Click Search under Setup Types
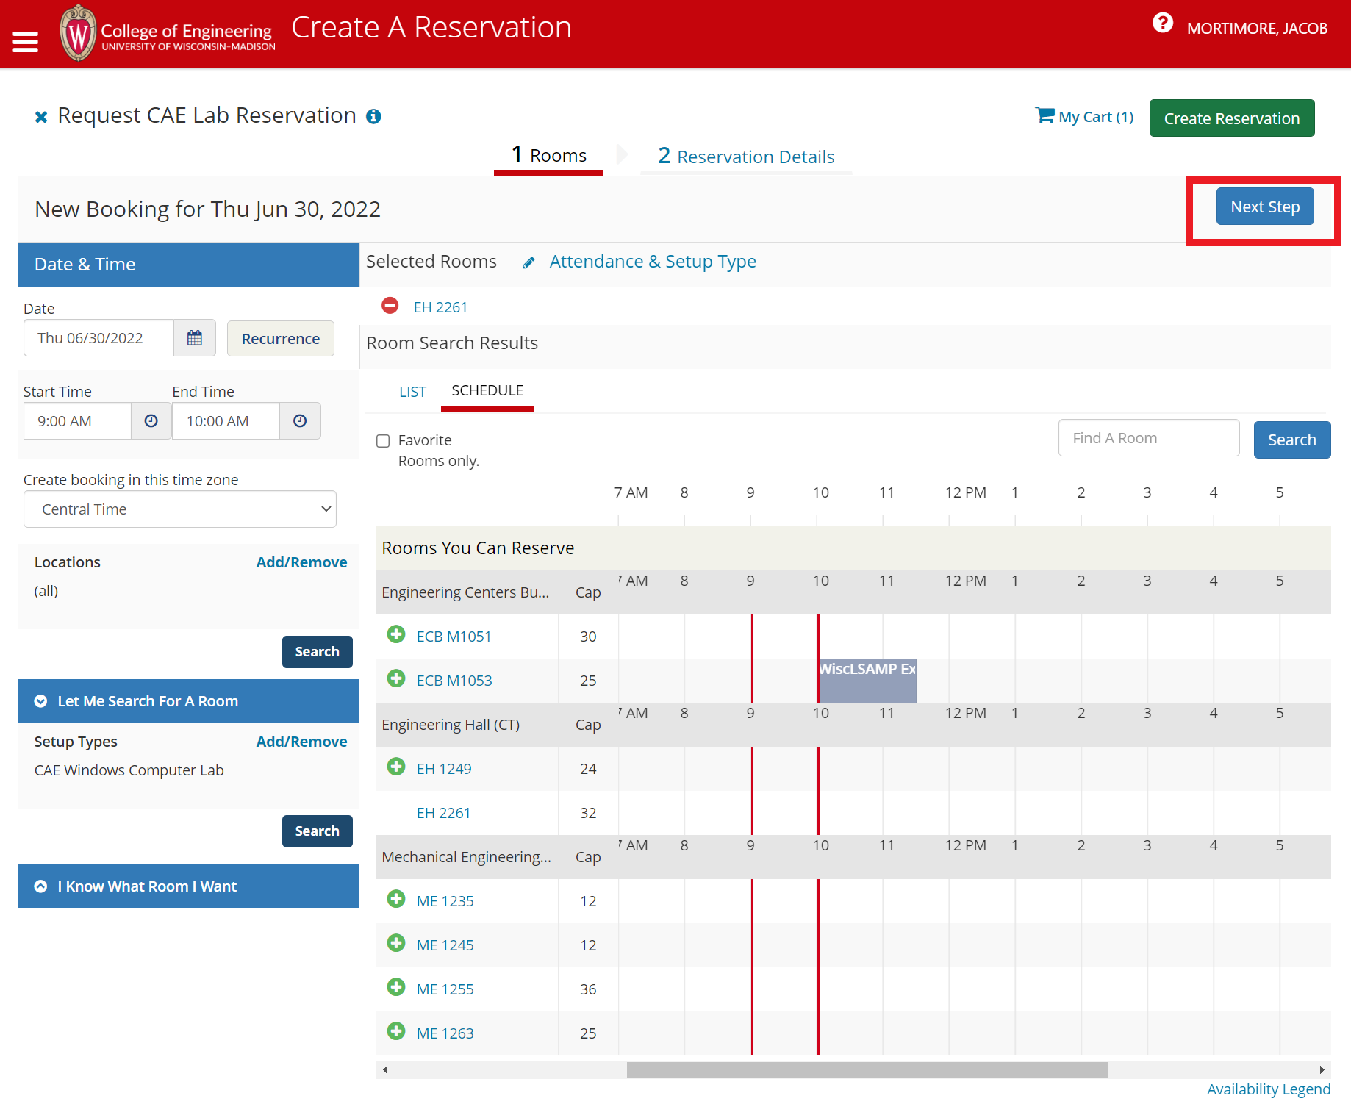1351x1104 pixels. (x=318, y=831)
